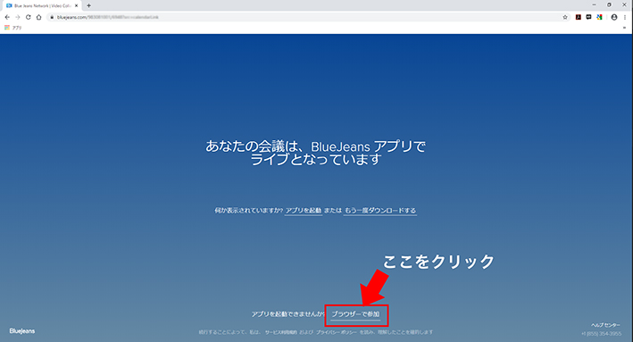Open a new tab with plus button
This screenshot has height=342, width=633.
pos(88,5)
